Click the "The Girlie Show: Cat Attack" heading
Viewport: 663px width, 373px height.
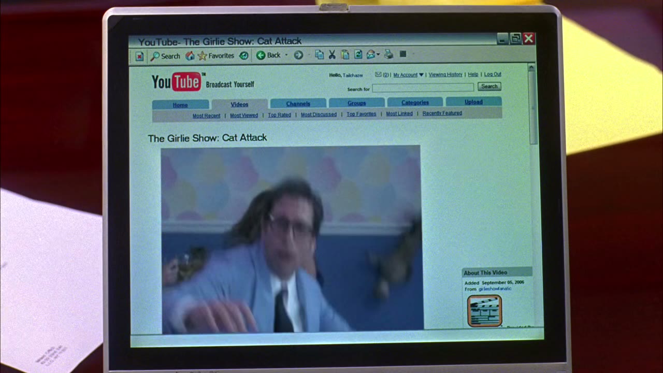tap(207, 138)
